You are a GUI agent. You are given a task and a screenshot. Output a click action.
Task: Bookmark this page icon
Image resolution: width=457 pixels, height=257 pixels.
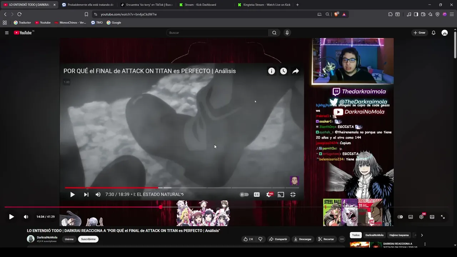(86, 14)
